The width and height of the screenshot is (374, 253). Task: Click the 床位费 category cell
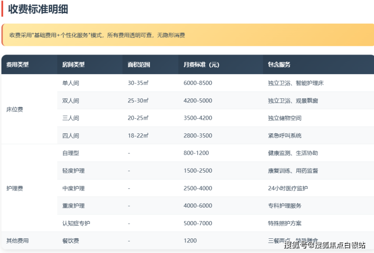[x=15, y=109]
